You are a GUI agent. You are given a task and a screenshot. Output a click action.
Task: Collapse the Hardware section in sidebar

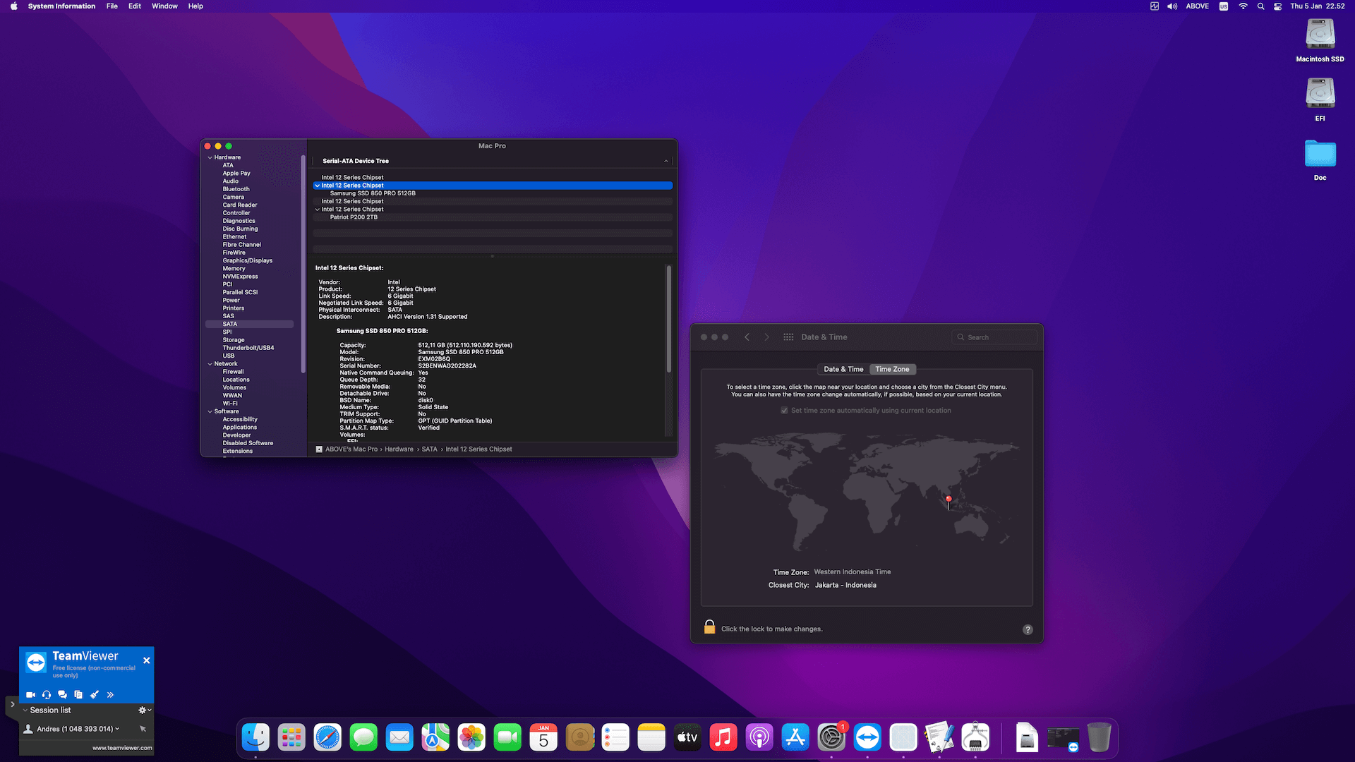[x=210, y=158]
